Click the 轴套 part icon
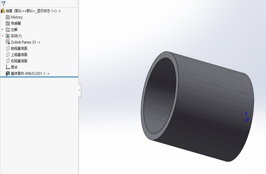The height and width of the screenshot is (174, 266). pos(3,11)
